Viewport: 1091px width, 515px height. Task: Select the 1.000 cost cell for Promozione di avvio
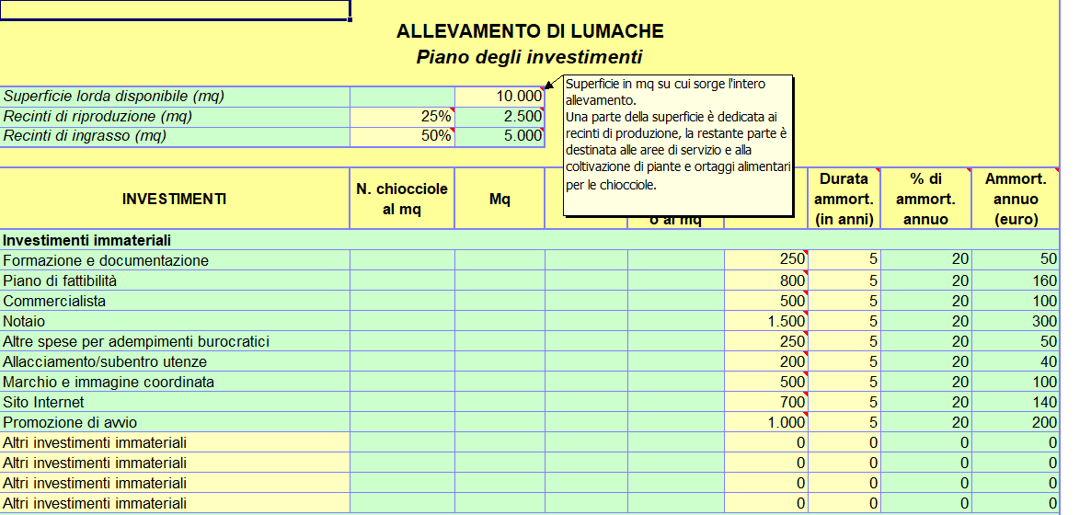[765, 422]
